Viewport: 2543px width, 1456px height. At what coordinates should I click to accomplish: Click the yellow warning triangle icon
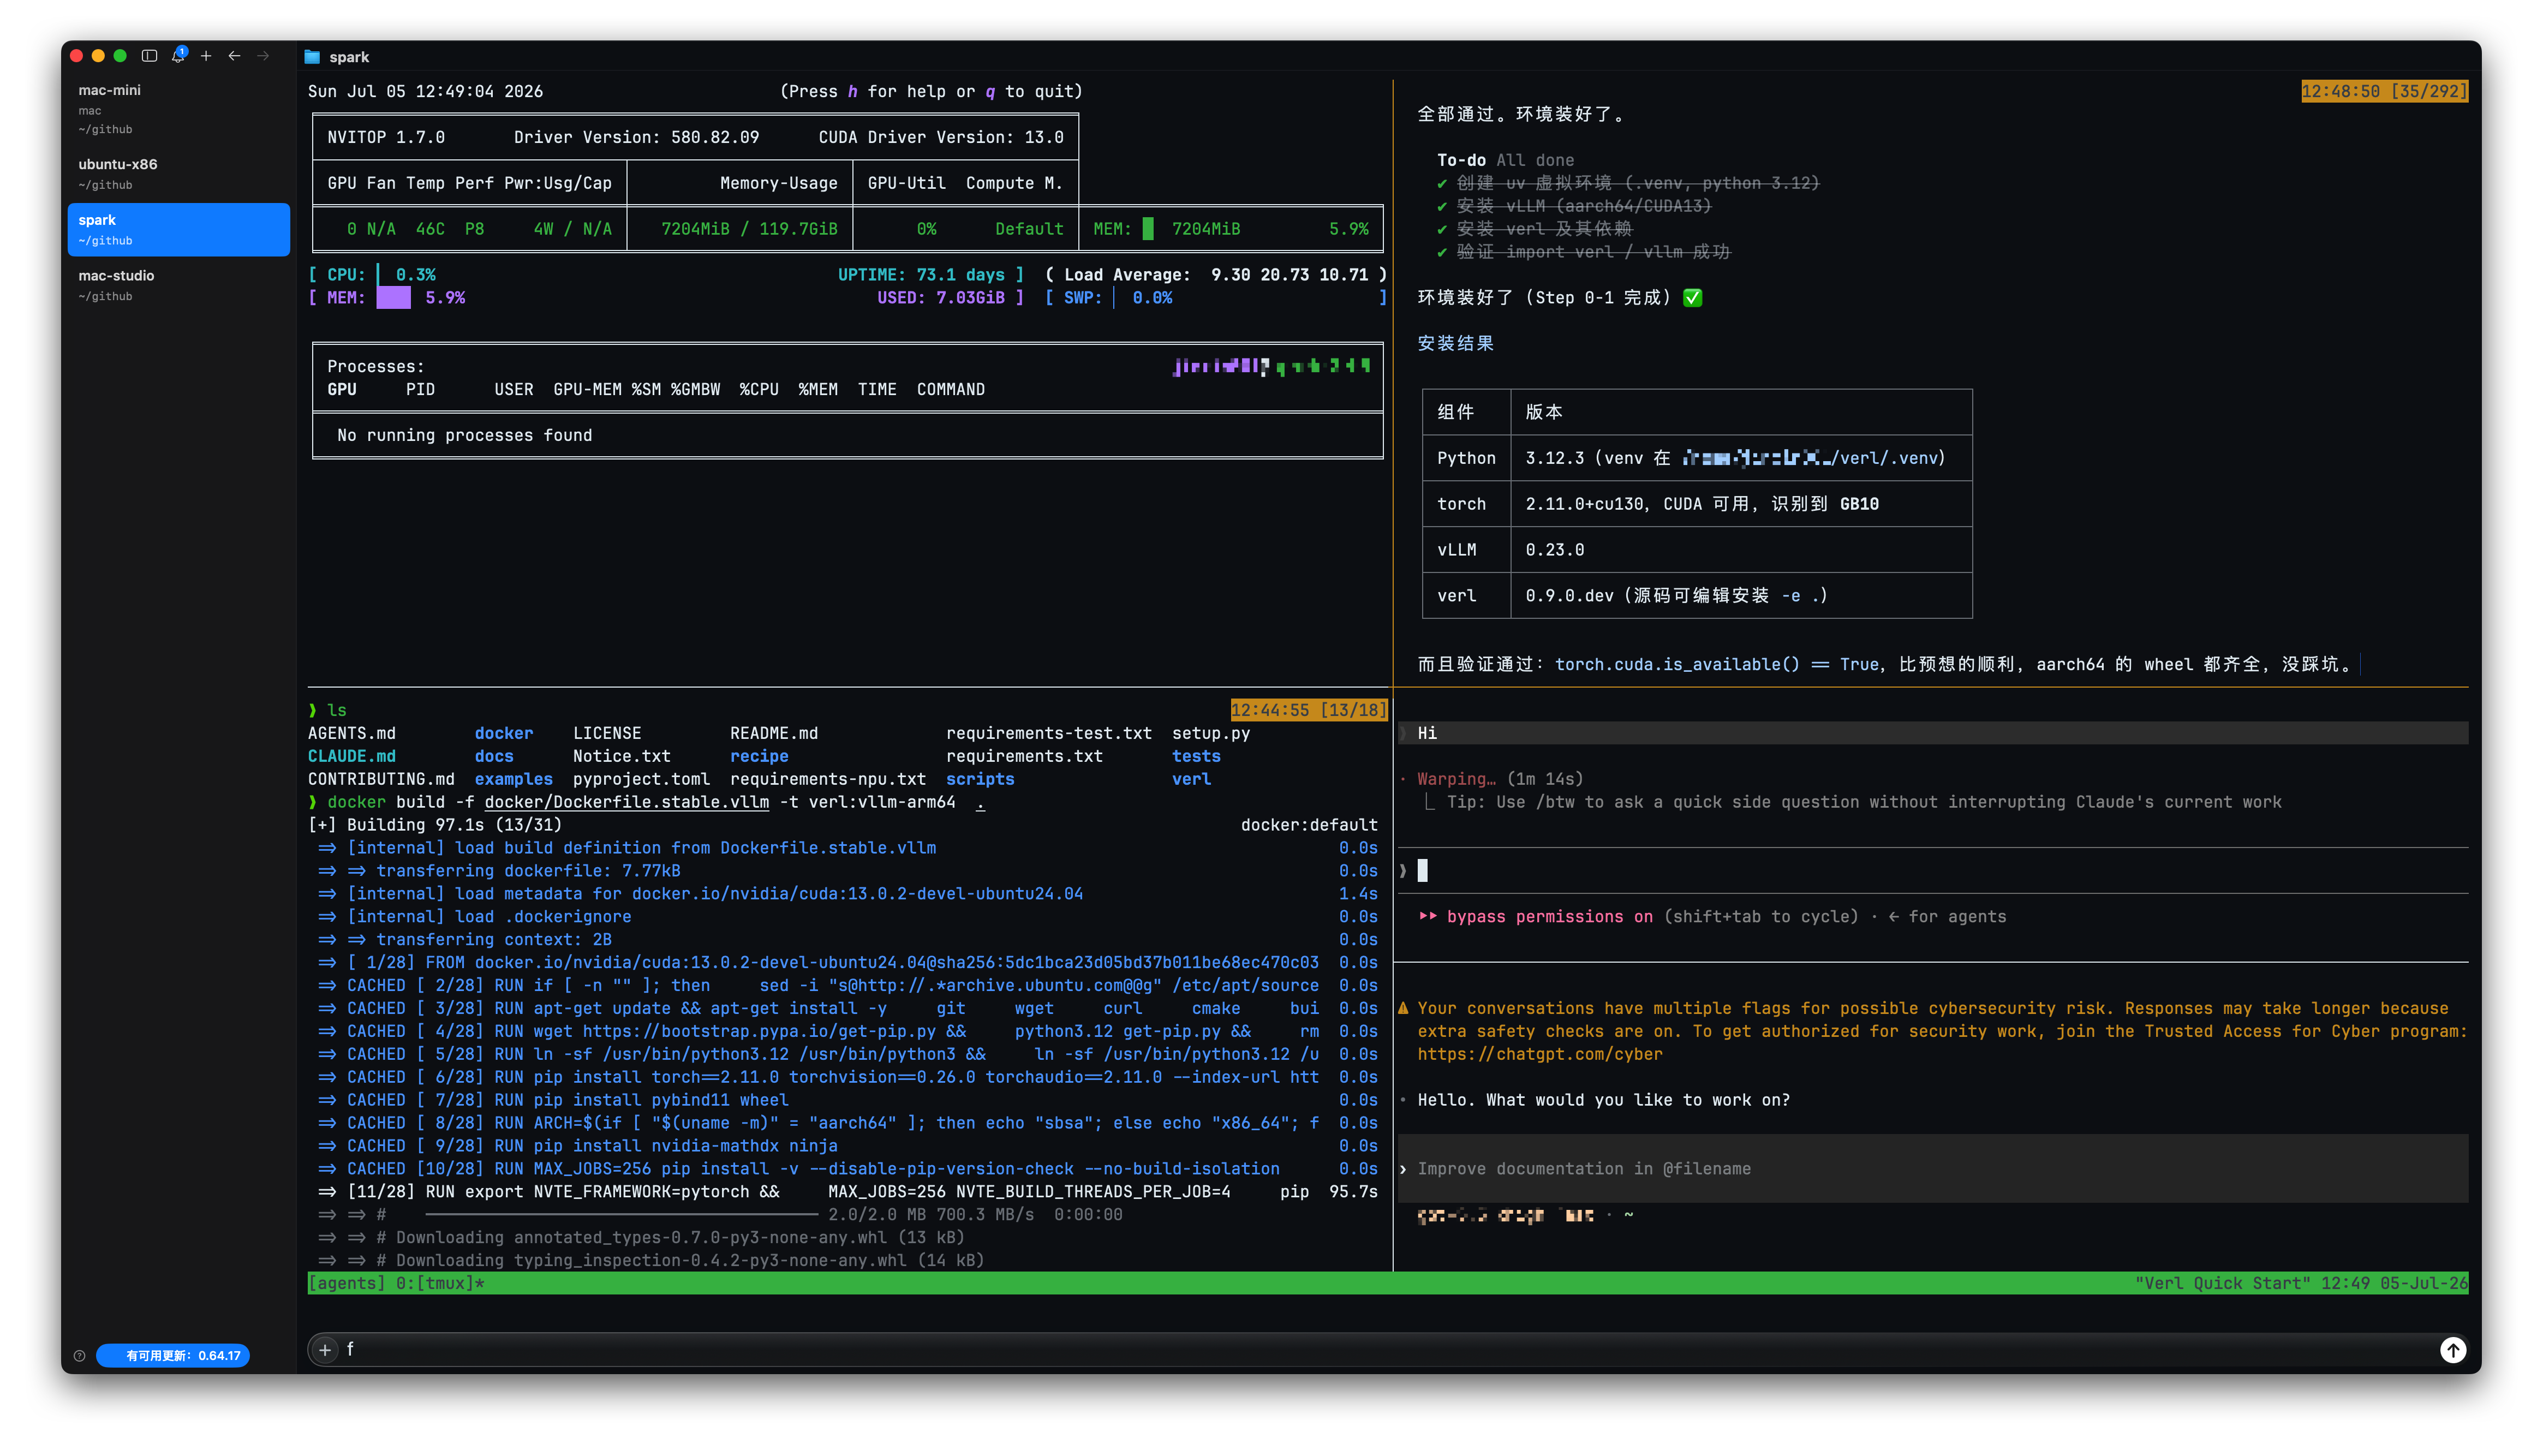point(1403,1008)
